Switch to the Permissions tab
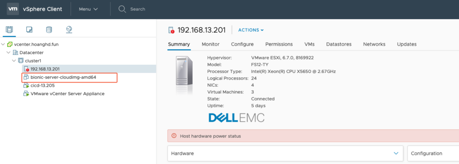459x164 pixels. [279, 44]
